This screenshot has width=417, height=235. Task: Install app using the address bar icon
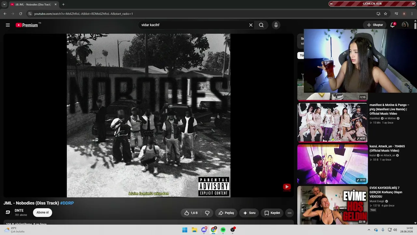tap(378, 14)
